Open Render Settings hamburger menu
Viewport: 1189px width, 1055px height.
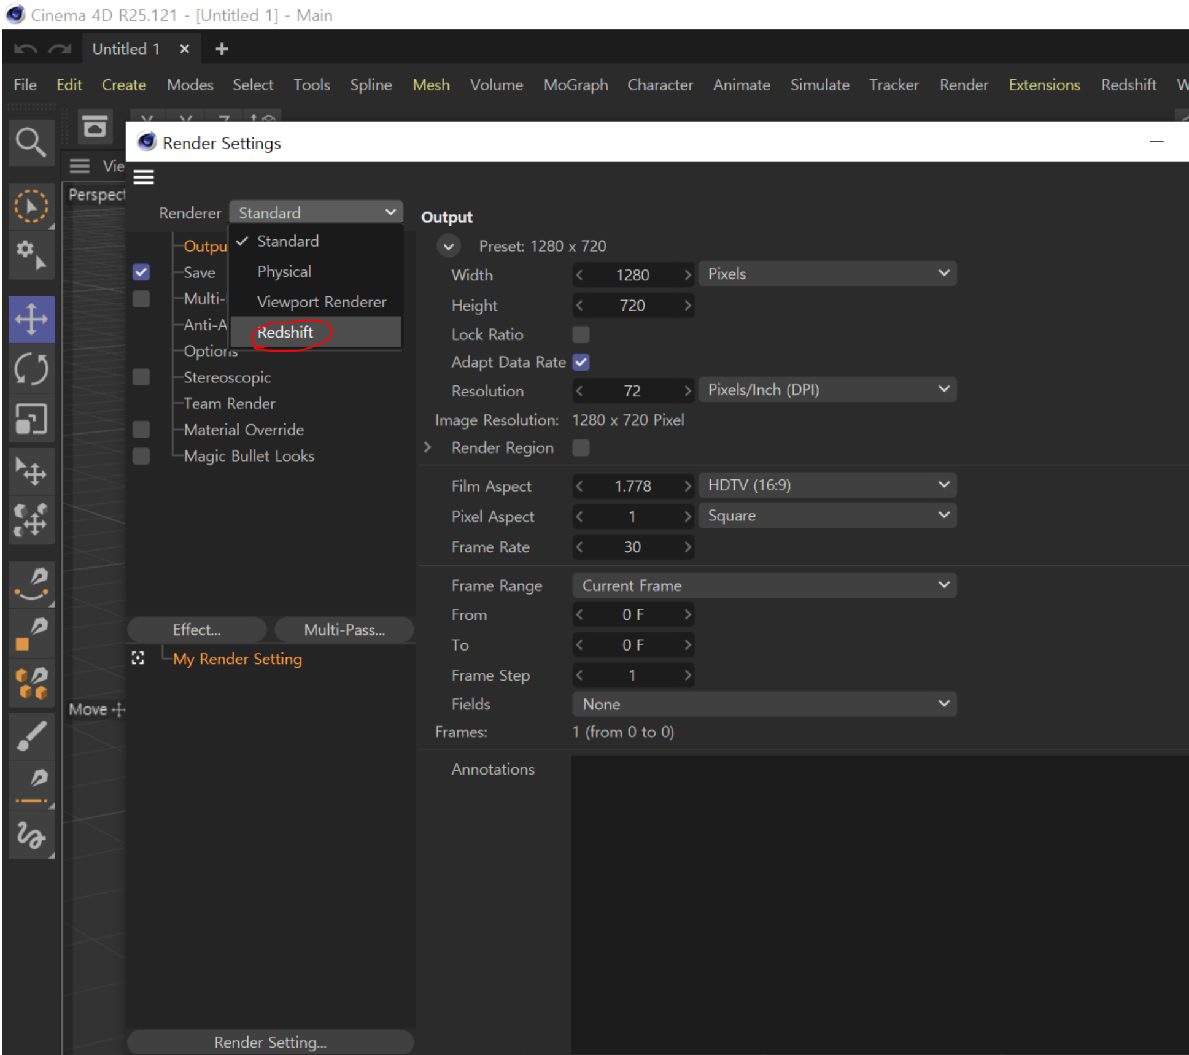144,177
